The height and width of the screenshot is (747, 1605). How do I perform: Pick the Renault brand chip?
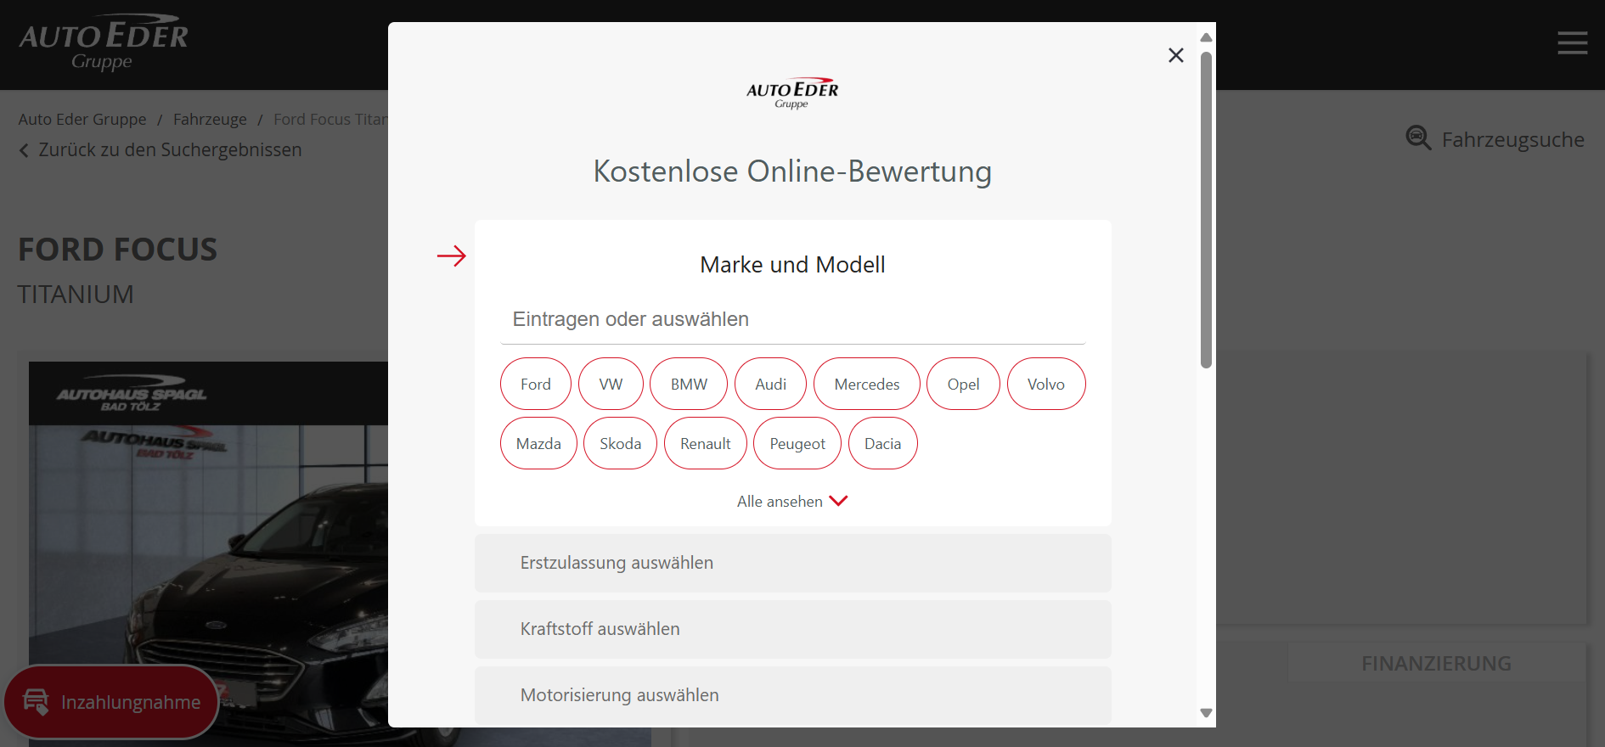705,443
